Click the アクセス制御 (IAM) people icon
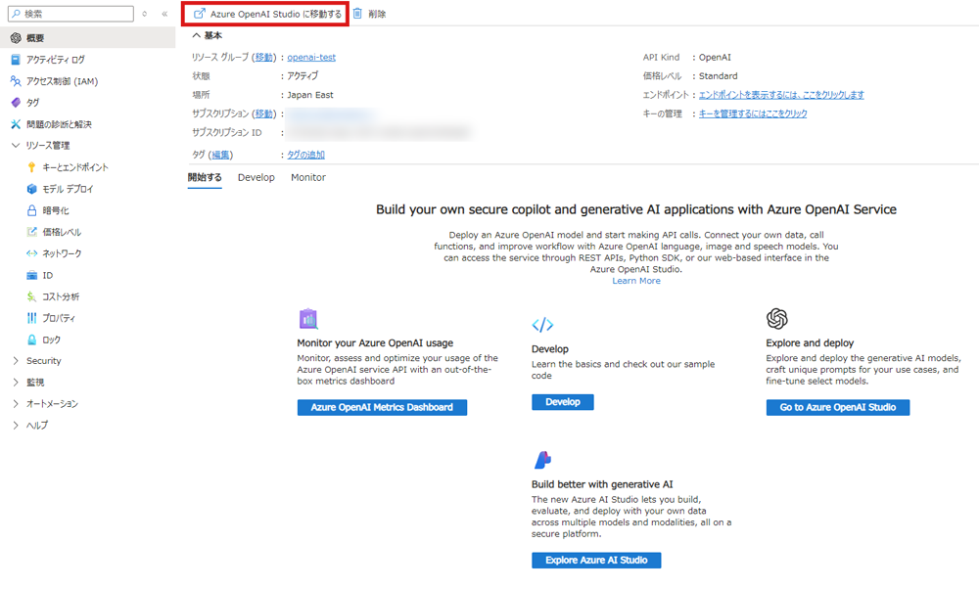The height and width of the screenshot is (589, 979). point(16,81)
